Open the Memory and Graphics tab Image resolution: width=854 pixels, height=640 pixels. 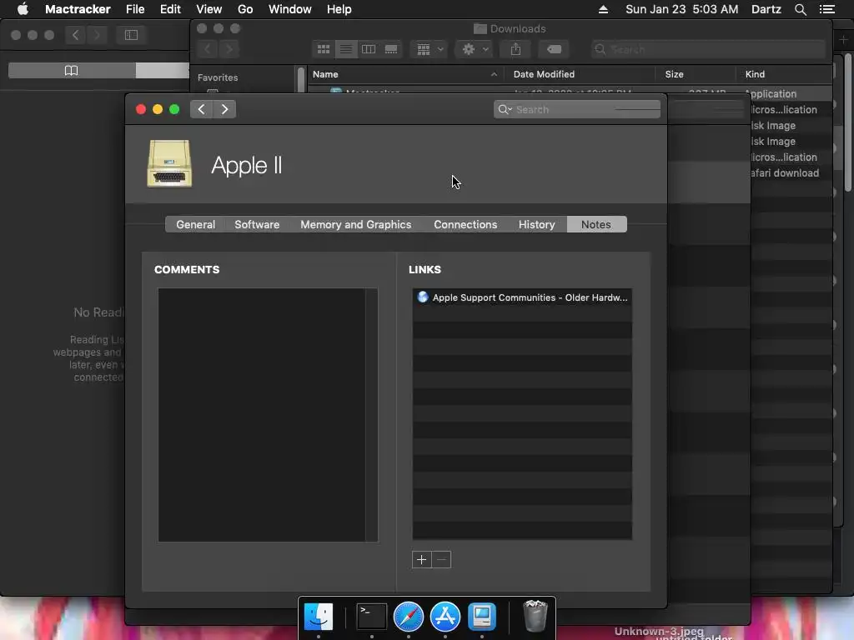355,224
